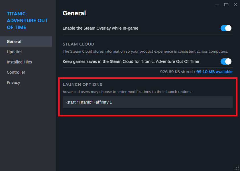Open the Installed Files section
The height and width of the screenshot is (171, 240).
click(19, 62)
